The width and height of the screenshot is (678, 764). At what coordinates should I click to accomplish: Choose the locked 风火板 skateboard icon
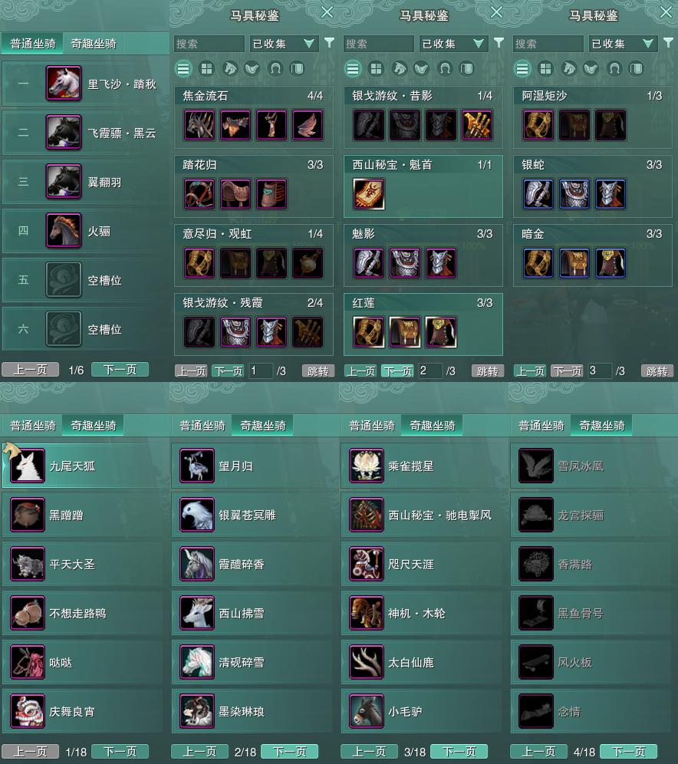click(536, 662)
